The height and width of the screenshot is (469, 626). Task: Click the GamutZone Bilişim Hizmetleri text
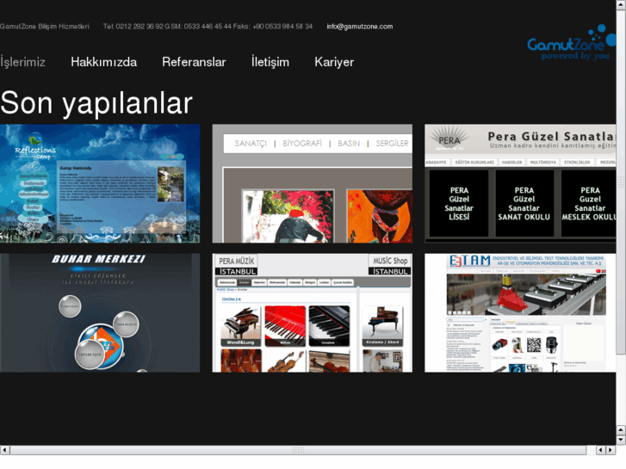click(45, 27)
